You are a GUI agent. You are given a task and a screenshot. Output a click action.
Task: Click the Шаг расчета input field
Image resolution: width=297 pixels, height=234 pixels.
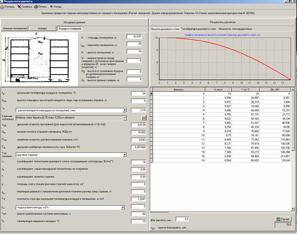(182, 219)
